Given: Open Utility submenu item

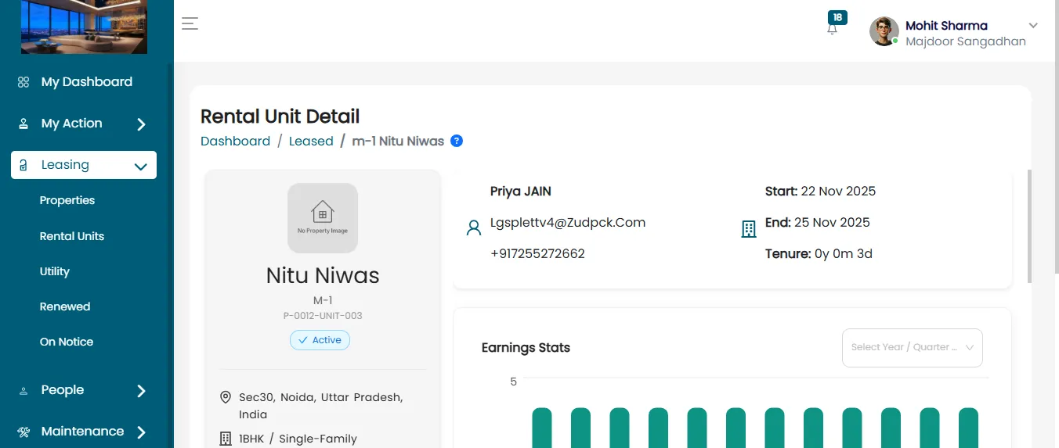Looking at the screenshot, I should [55, 271].
